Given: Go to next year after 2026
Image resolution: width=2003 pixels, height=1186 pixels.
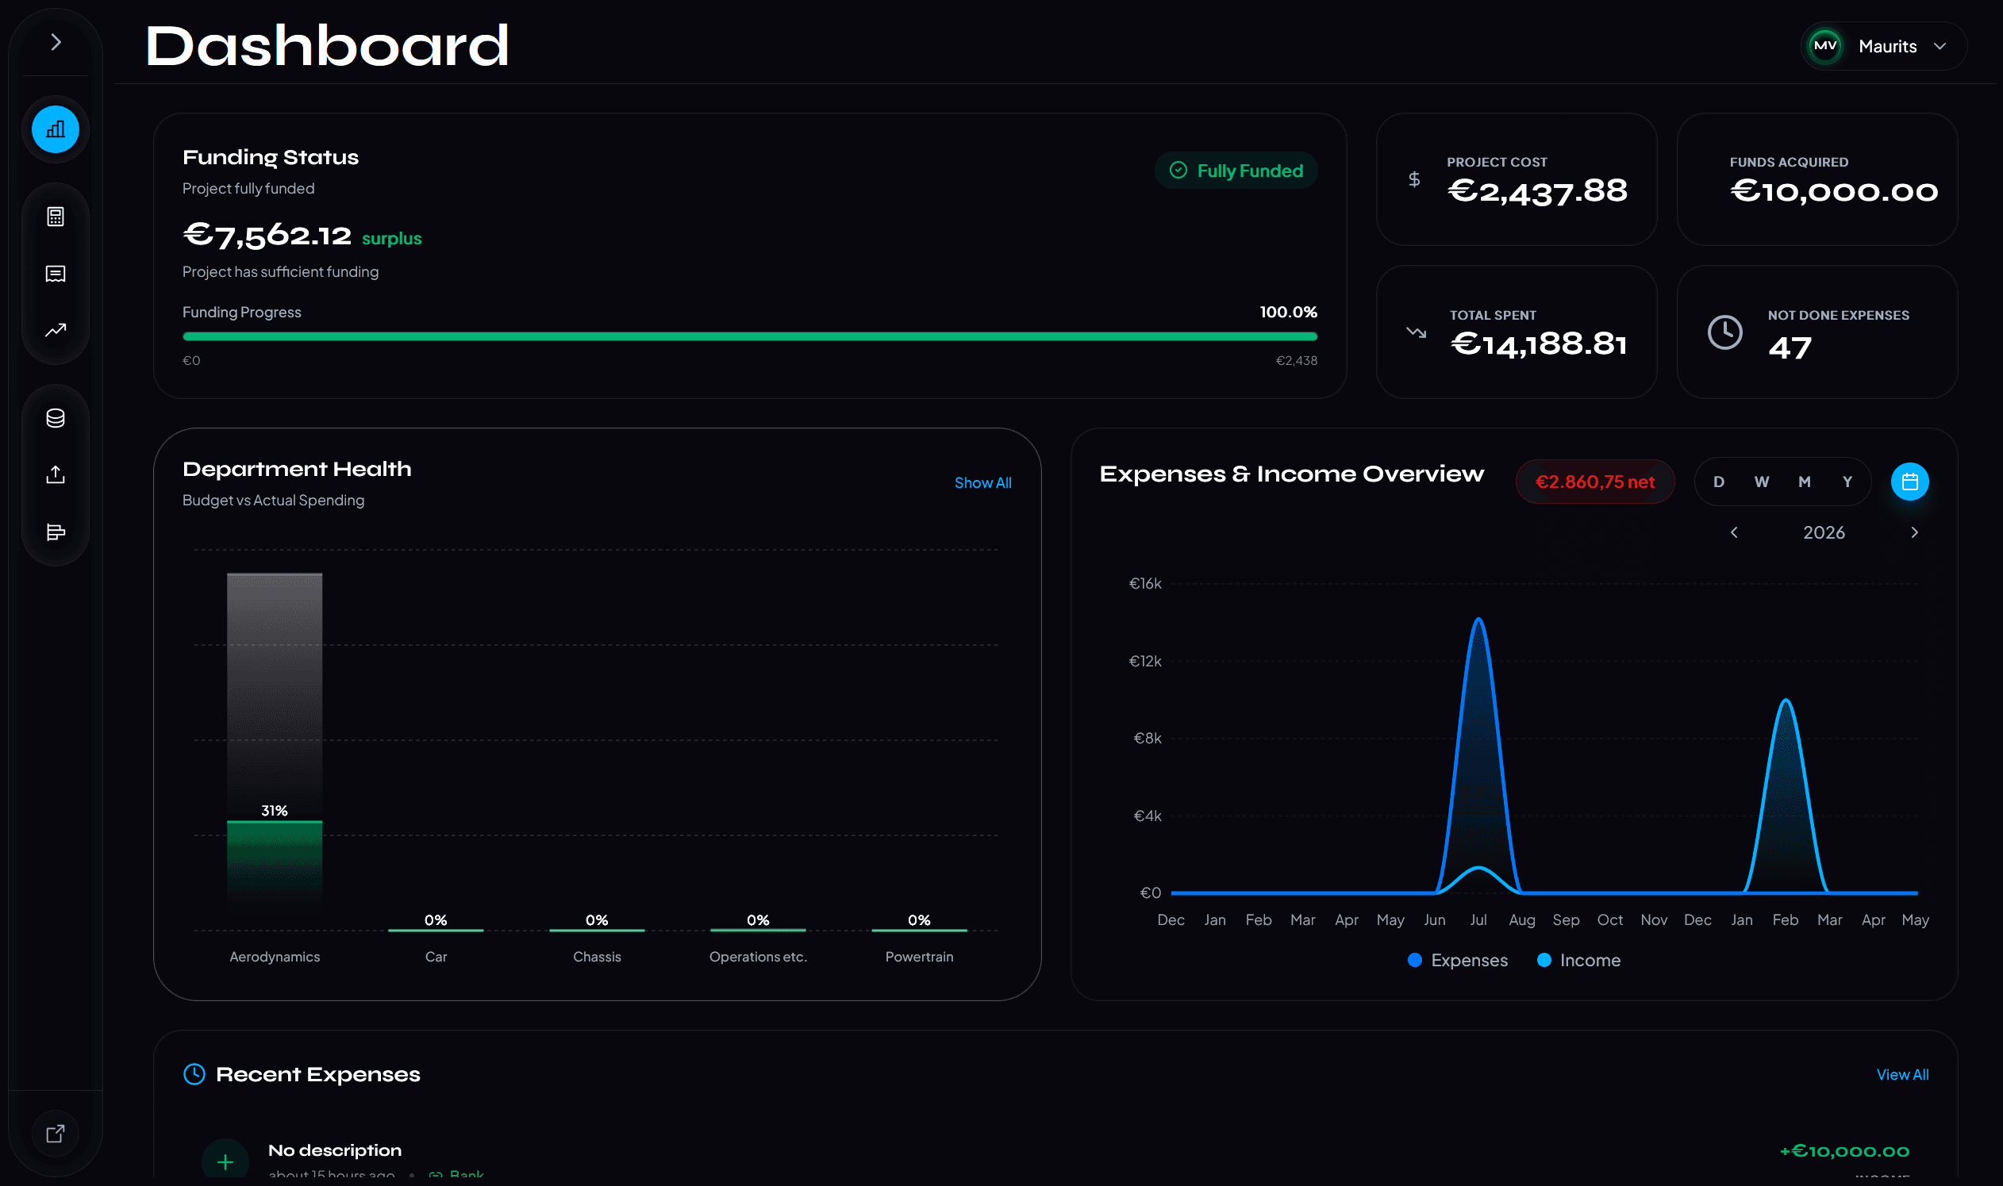Looking at the screenshot, I should point(1914,533).
